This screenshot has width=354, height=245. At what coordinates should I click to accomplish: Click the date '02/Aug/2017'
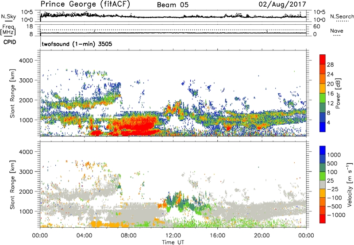click(282, 4)
